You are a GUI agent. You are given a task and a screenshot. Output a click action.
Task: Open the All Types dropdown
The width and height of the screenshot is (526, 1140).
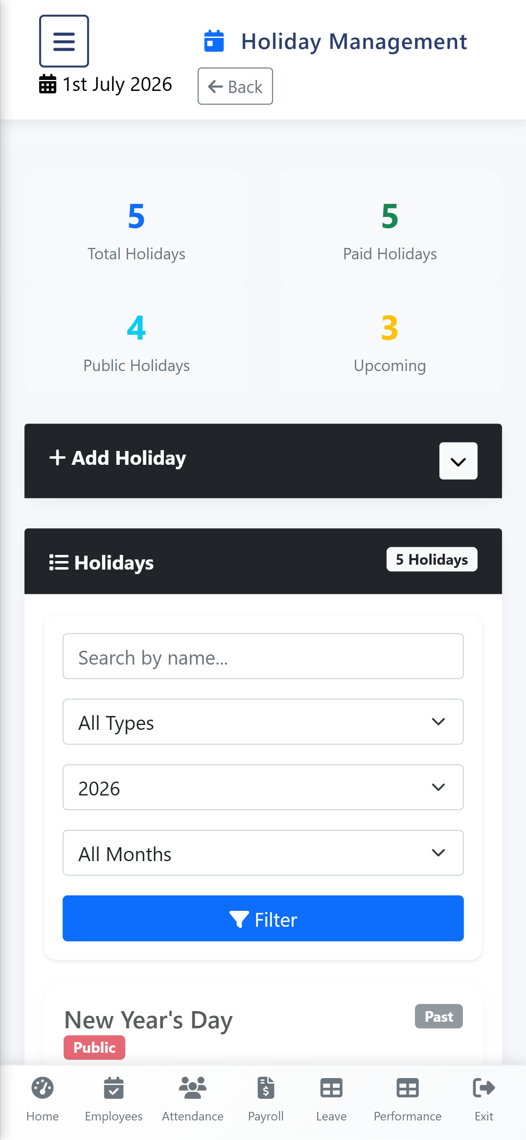point(263,722)
